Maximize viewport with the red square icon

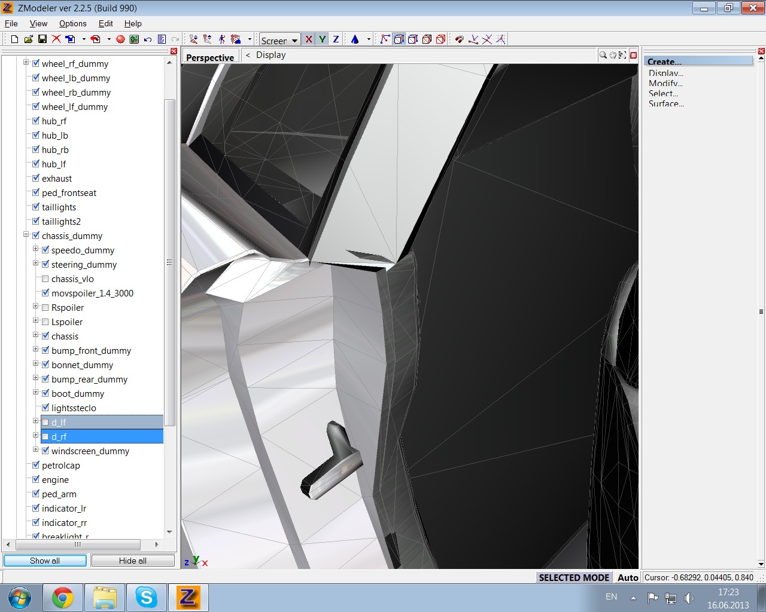[633, 55]
